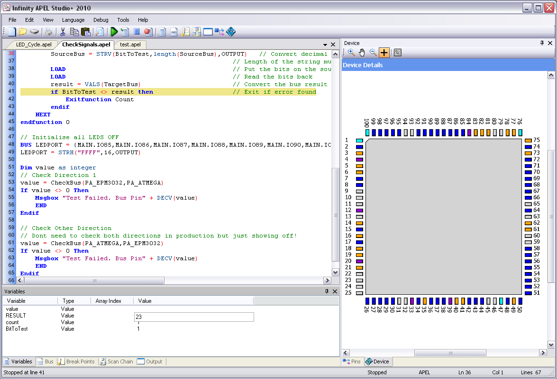Switch to the LED_Cycle.apel tab
Screen dimensions: 557x379
pos(34,44)
